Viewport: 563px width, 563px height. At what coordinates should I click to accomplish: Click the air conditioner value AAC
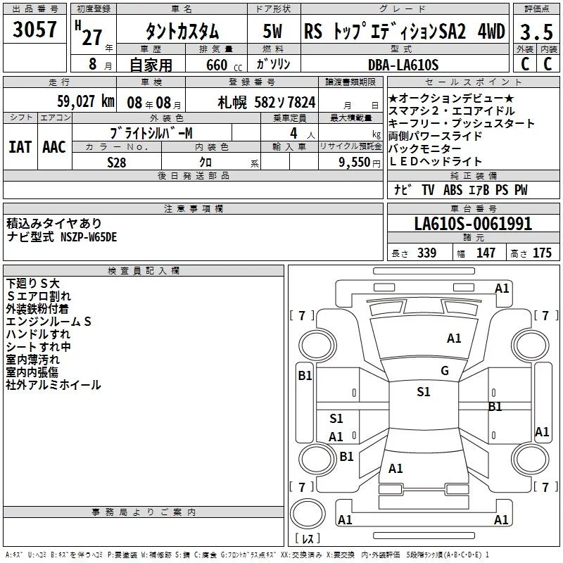pyautogui.click(x=54, y=147)
